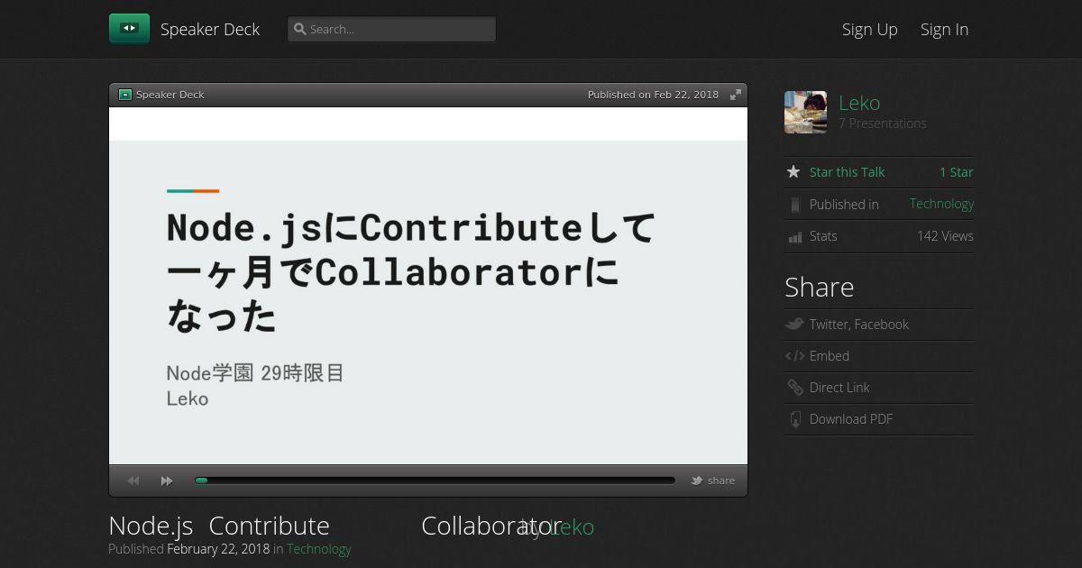This screenshot has height=568, width=1082.
Task: Click the main slide image
Action: (x=428, y=286)
